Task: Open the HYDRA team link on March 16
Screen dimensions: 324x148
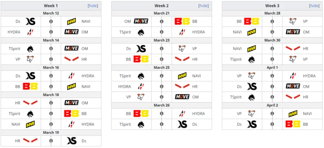Action: (x=88, y=76)
